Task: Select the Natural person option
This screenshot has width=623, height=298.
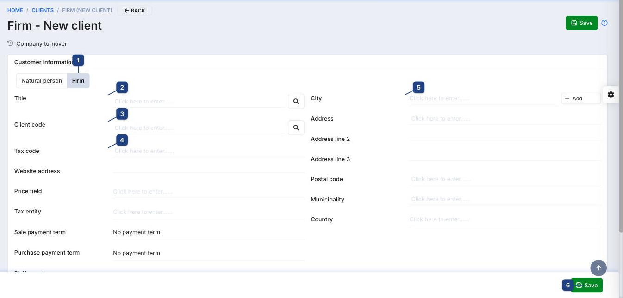Action: [x=42, y=81]
